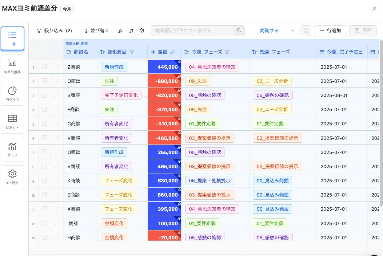Click the -880,000 差額 cell
The width and height of the screenshot is (383, 256).
point(165,81)
